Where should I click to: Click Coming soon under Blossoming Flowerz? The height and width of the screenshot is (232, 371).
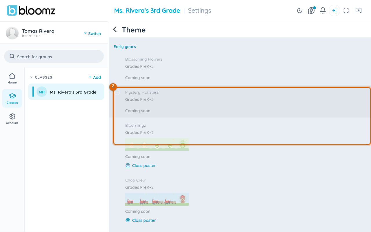138,78
